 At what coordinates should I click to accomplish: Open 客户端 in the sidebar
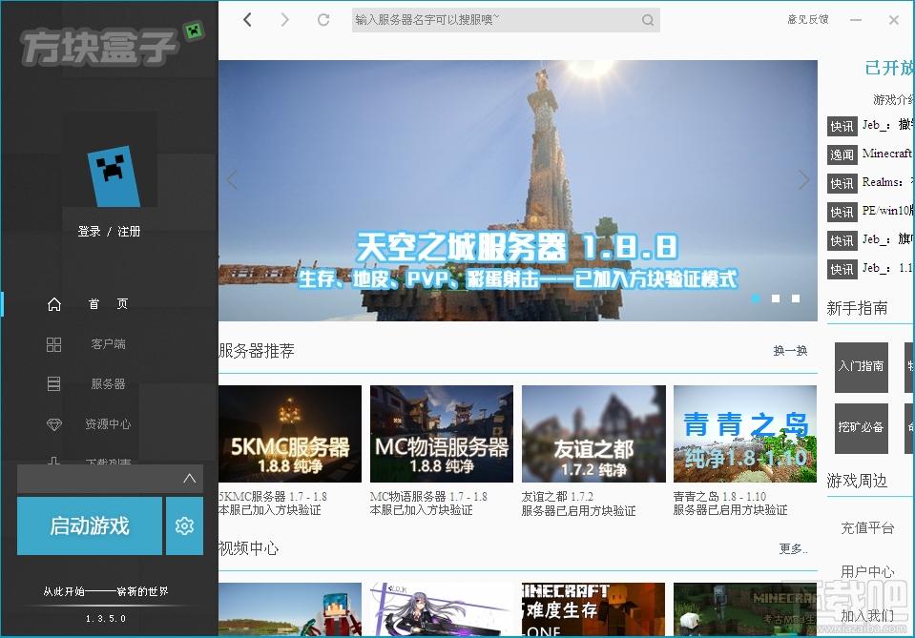pyautogui.click(x=108, y=344)
